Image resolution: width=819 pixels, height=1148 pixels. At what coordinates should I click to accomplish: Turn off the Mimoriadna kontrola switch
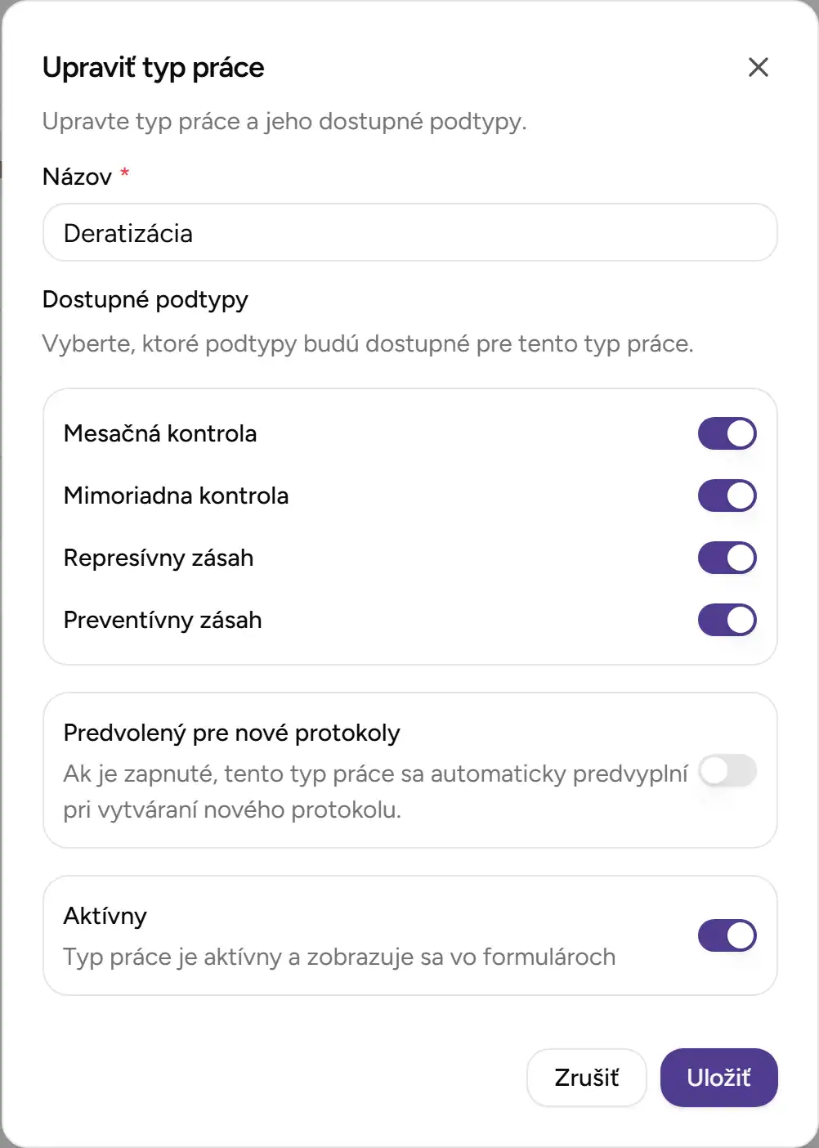pos(727,495)
